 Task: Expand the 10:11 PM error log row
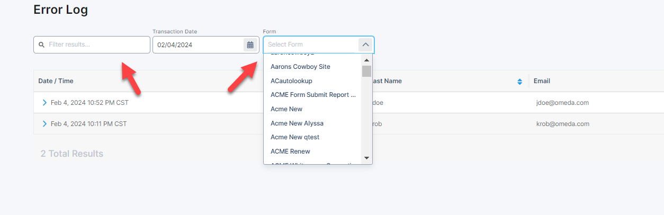tap(44, 124)
